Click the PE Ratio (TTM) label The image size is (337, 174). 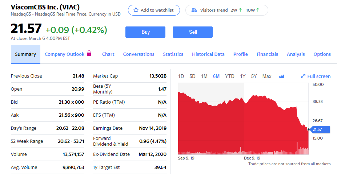pos(109,102)
